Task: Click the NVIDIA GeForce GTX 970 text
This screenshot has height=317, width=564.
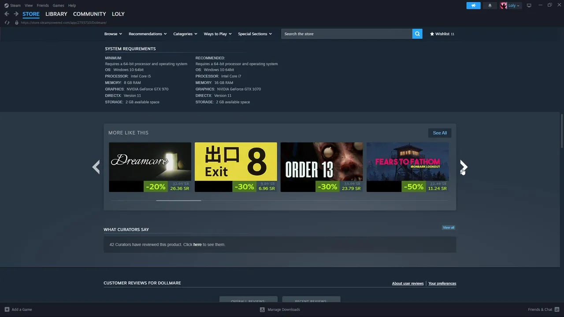Action: tap(147, 89)
